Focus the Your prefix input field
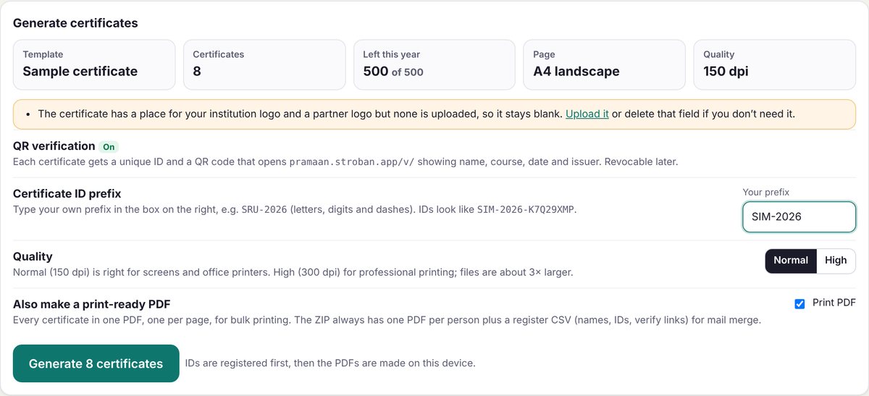869x396 pixels. (799, 216)
